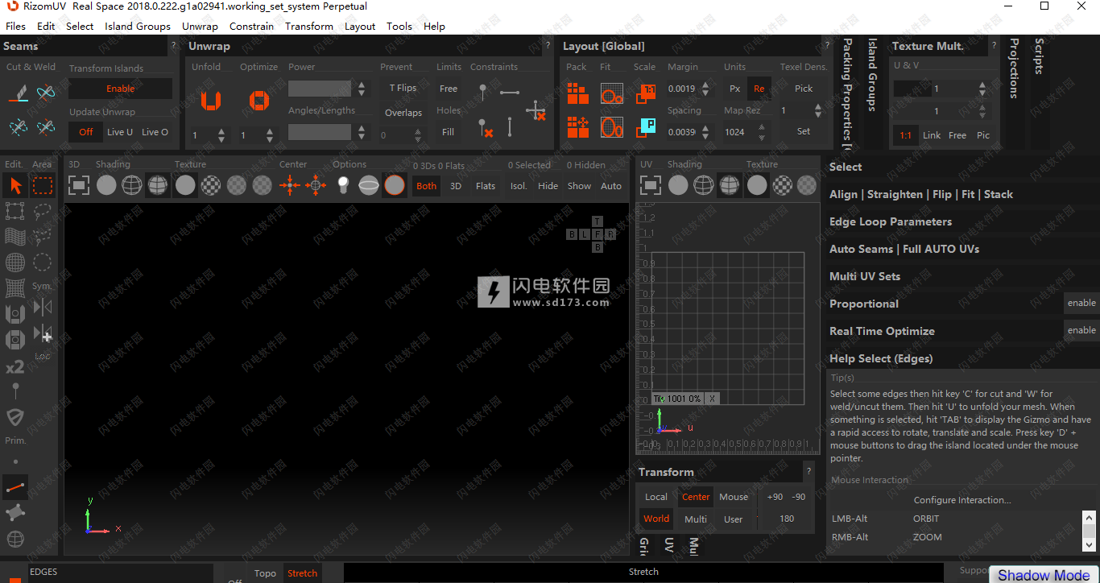Click the first Center arrows icon
Image resolution: width=1100 pixels, height=583 pixels.
(290, 186)
